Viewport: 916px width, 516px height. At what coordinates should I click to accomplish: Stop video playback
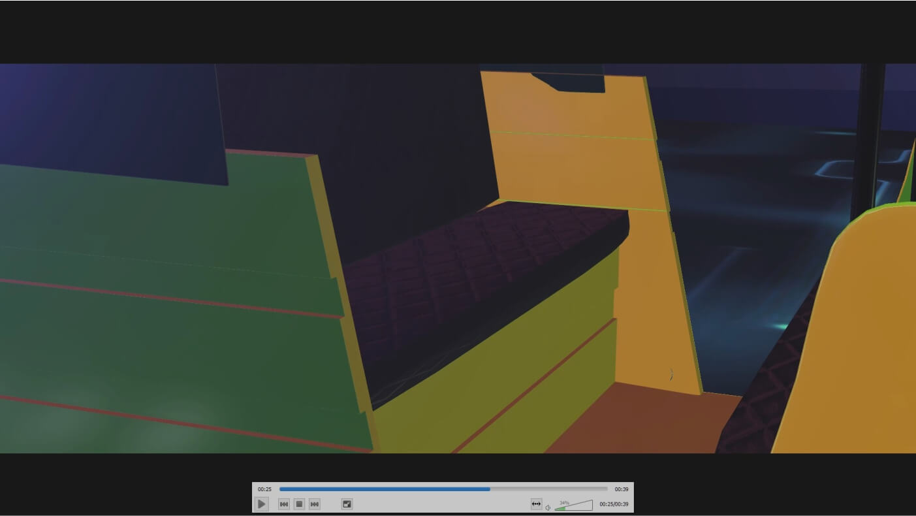point(299,504)
